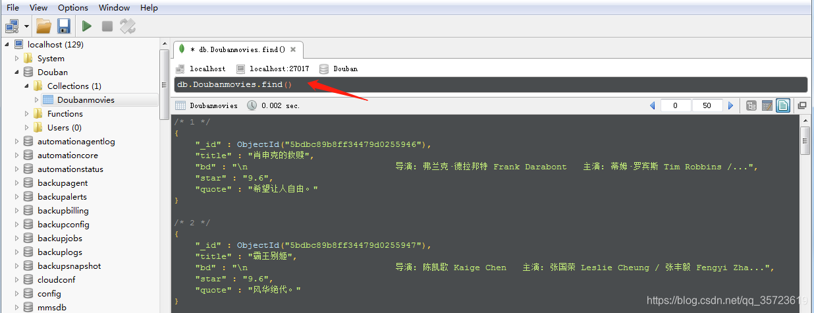Image resolution: width=814 pixels, height=313 pixels.
Task: Click the Open folder toolbar icon
Action: click(x=43, y=26)
